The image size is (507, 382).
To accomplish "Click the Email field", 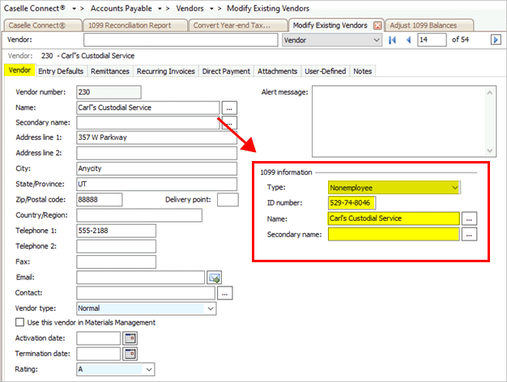I will pos(140,278).
